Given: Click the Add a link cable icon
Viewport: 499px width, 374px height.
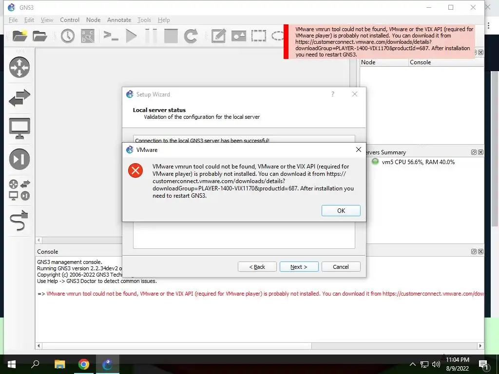Looking at the screenshot, I should (19, 221).
